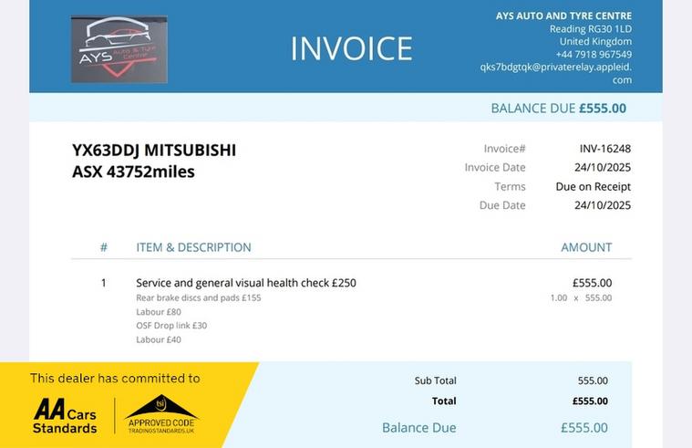692x448 pixels.
Task: Click the Due Date value
Action: tap(603, 205)
